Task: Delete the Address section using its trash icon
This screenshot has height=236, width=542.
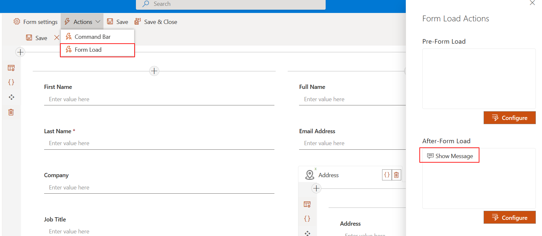Action: pos(396,175)
